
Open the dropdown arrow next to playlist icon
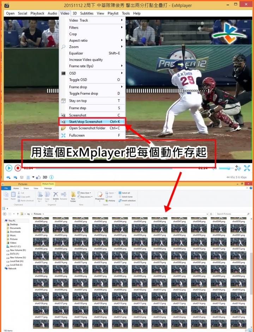click(33, 177)
